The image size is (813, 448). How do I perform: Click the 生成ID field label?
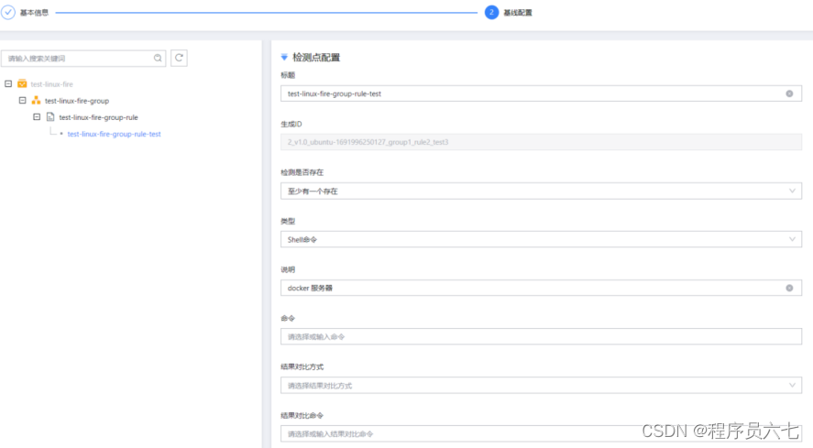pos(291,124)
